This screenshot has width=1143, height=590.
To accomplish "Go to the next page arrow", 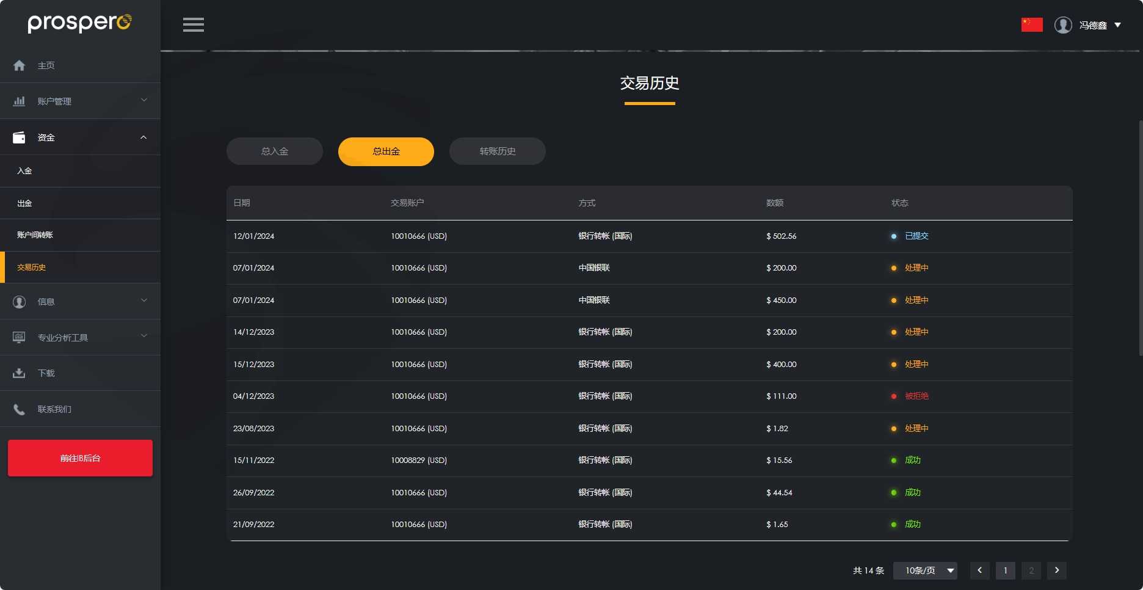I will click(1057, 570).
